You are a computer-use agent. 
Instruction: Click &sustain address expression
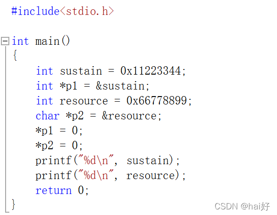120,86
